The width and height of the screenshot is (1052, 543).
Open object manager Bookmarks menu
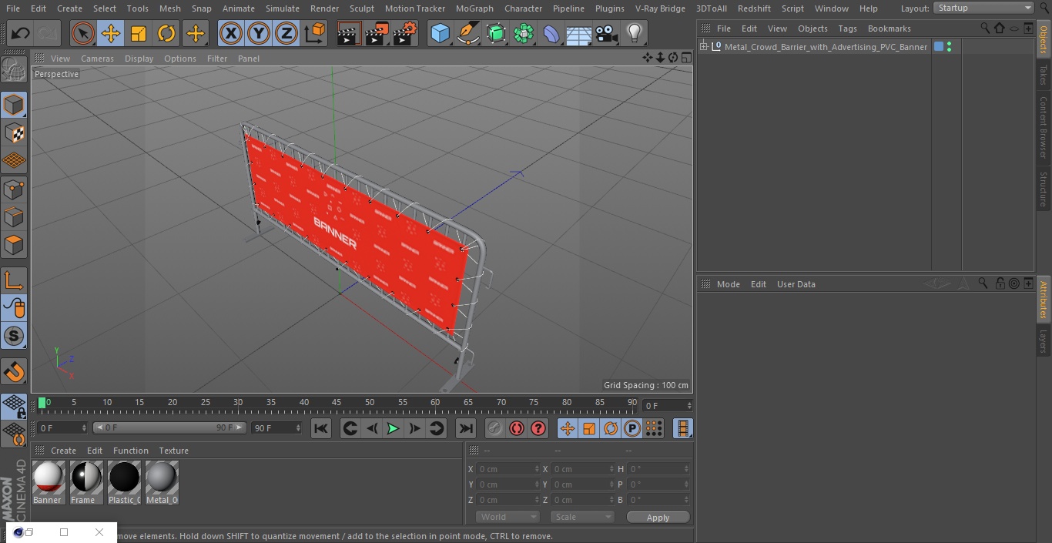[x=889, y=28]
